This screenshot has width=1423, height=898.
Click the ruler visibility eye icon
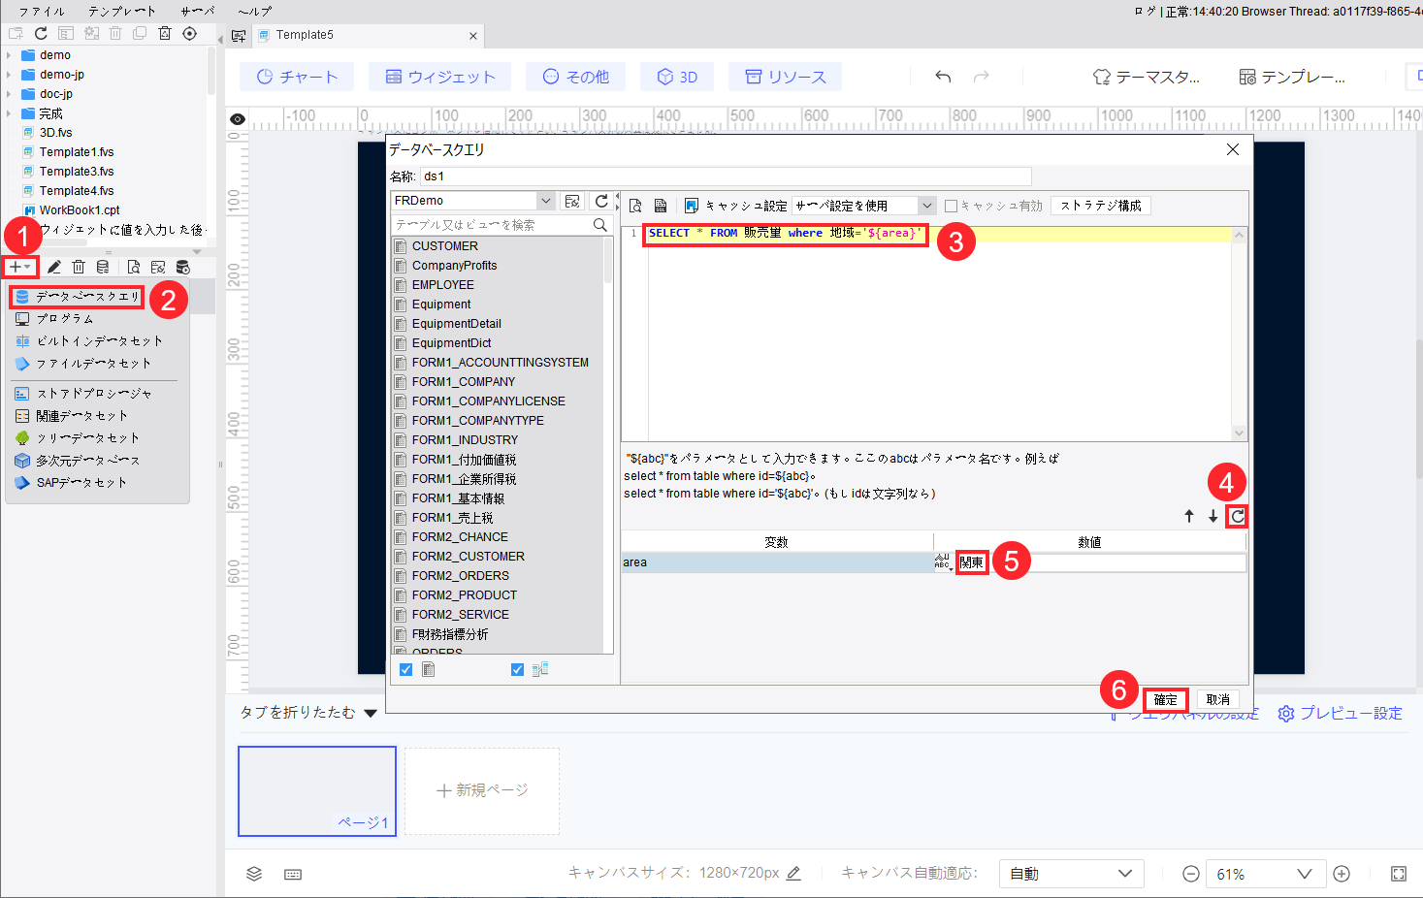click(x=238, y=119)
